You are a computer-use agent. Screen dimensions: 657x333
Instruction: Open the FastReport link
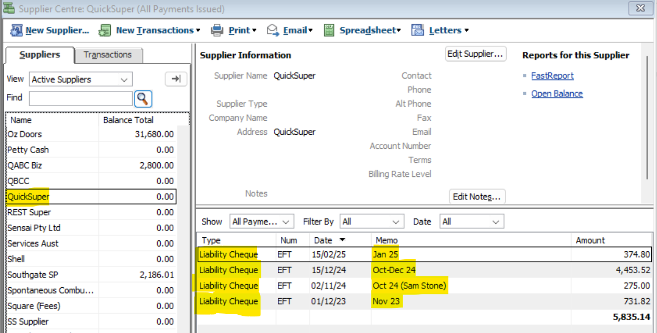[x=552, y=75]
